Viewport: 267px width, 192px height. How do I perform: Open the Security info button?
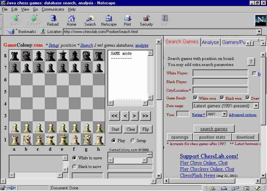146,20
